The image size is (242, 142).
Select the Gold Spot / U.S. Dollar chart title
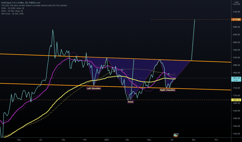[21, 3]
